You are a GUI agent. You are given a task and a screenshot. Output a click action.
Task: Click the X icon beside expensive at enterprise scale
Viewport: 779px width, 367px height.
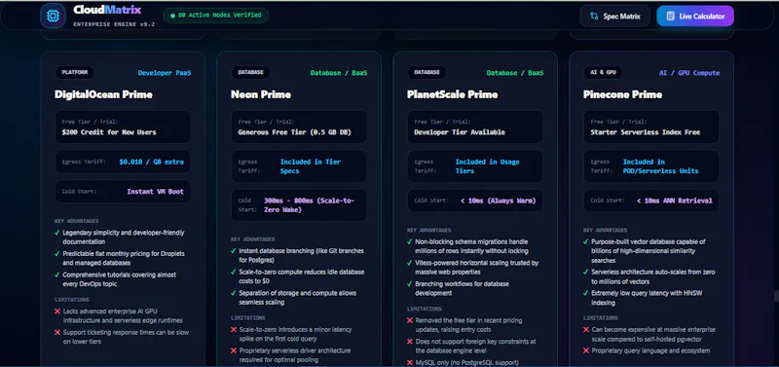pos(586,330)
